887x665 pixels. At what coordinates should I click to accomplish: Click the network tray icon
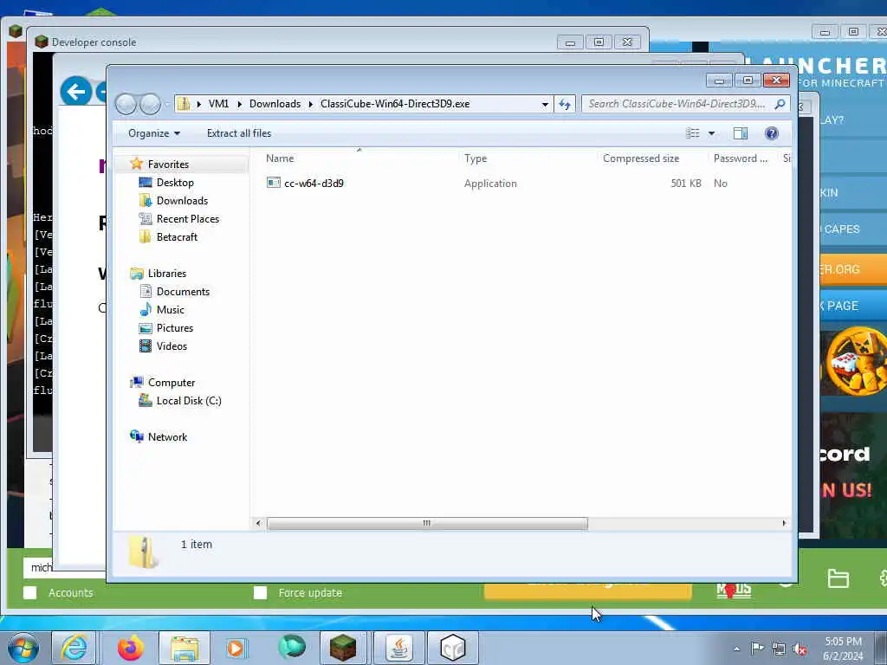(779, 649)
